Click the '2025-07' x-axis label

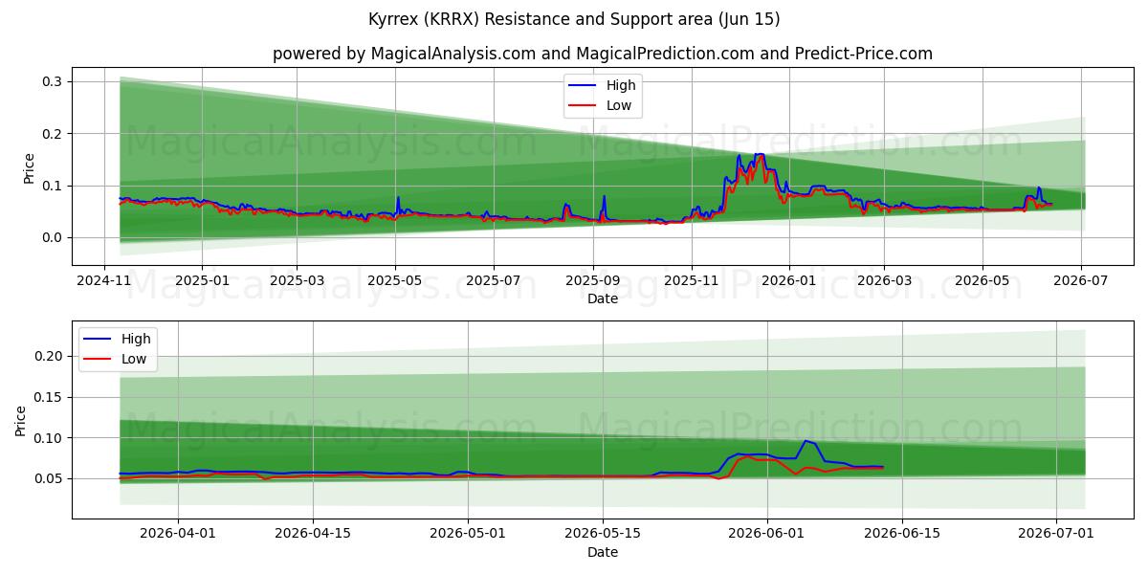(x=494, y=281)
